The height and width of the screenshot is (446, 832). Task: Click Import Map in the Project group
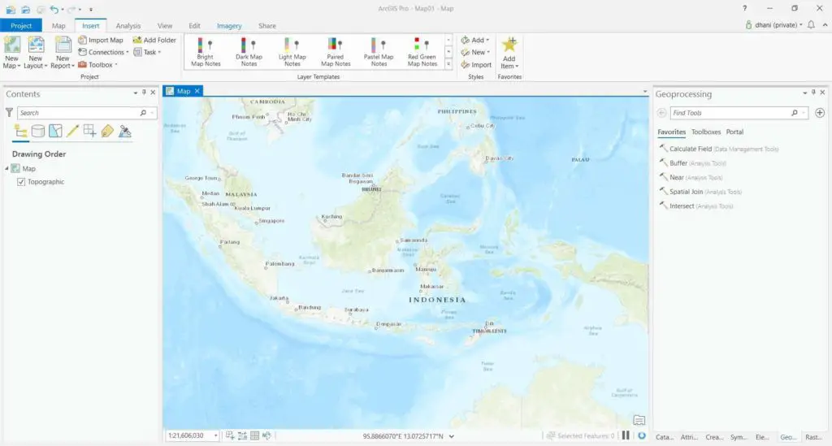pos(101,40)
